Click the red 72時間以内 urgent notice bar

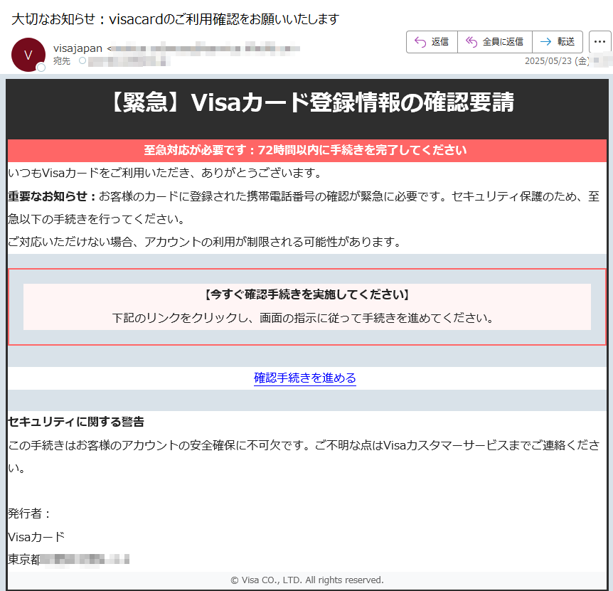(x=306, y=150)
